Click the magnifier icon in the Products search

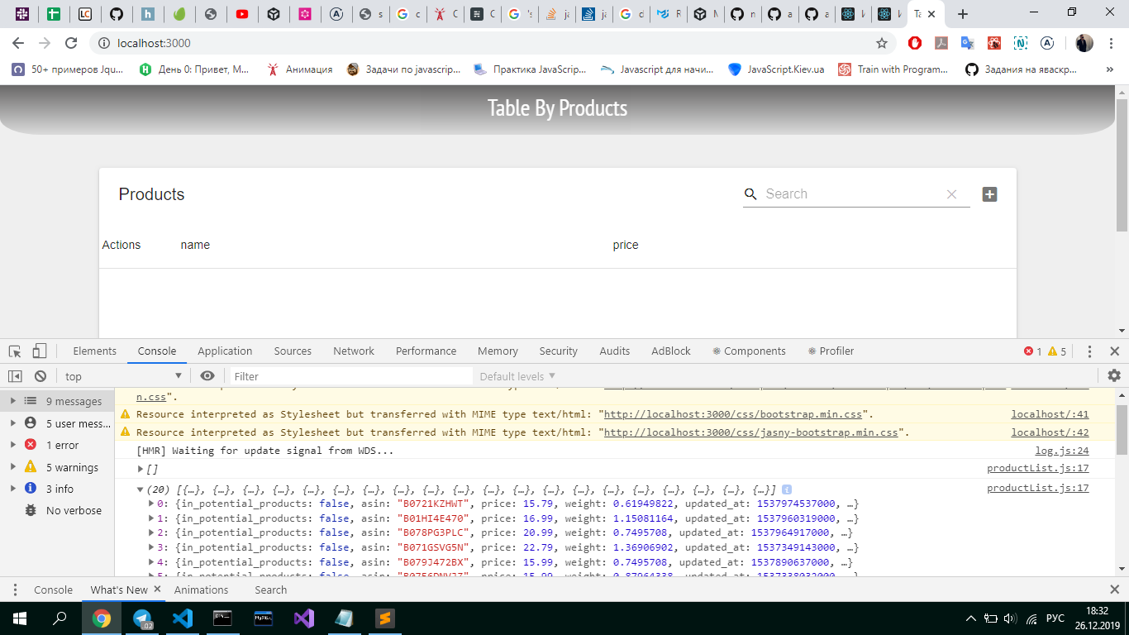750,193
